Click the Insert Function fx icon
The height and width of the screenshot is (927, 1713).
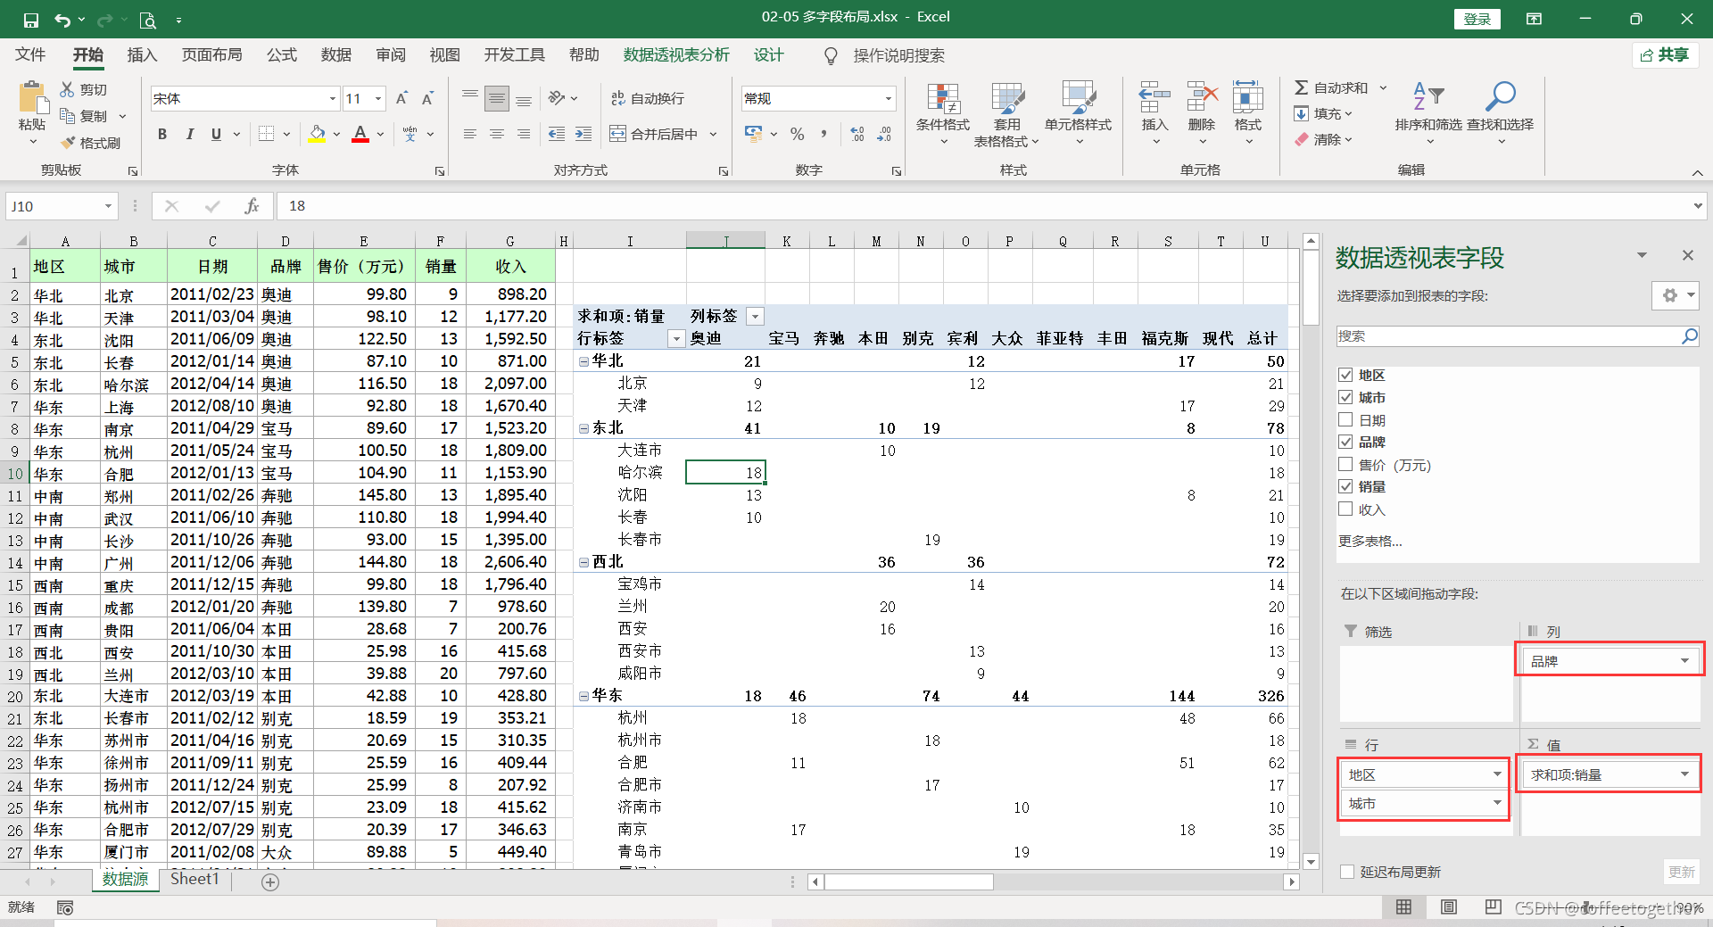(252, 206)
